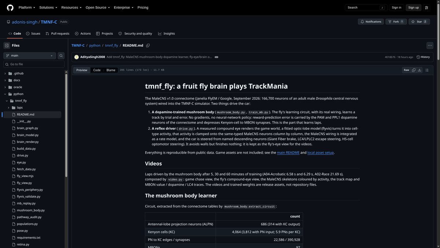Open the Pricing link
The image size is (440, 248).
(143, 7)
